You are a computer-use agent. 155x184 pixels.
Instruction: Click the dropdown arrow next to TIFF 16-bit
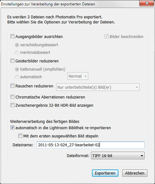[x=142, y=156]
